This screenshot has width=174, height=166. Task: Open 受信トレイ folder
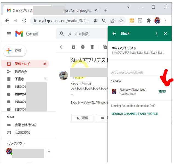pyautogui.click(x=25, y=64)
